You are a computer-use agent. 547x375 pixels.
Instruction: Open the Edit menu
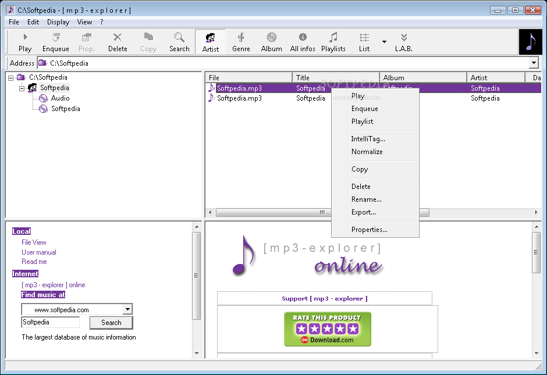(33, 22)
